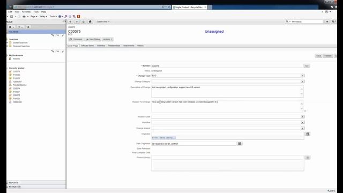Switch to the Affected Items tab
The width and height of the screenshot is (343, 193).
(x=87, y=46)
